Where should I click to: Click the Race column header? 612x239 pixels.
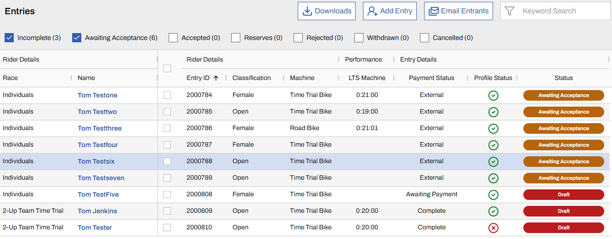pyautogui.click(x=11, y=78)
